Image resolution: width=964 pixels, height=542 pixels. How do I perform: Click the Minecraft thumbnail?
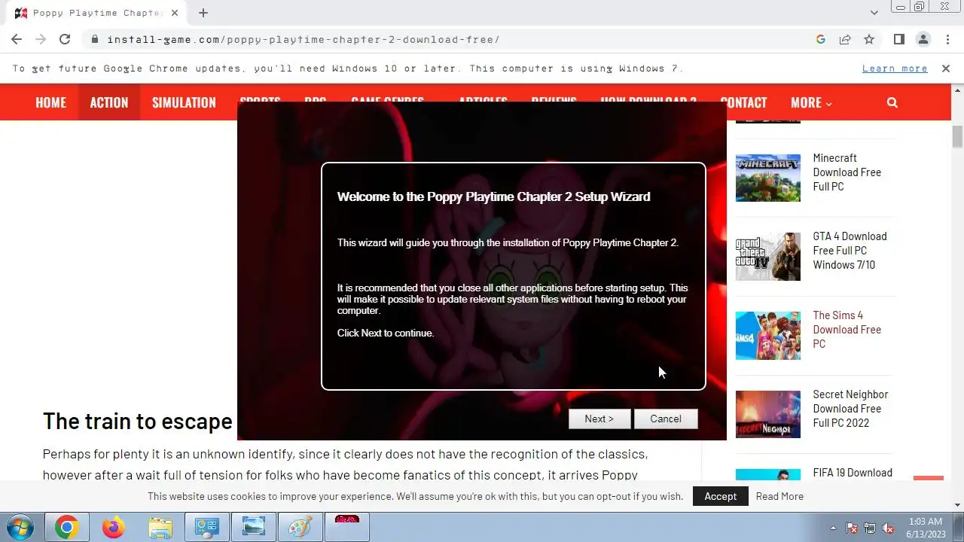click(768, 178)
